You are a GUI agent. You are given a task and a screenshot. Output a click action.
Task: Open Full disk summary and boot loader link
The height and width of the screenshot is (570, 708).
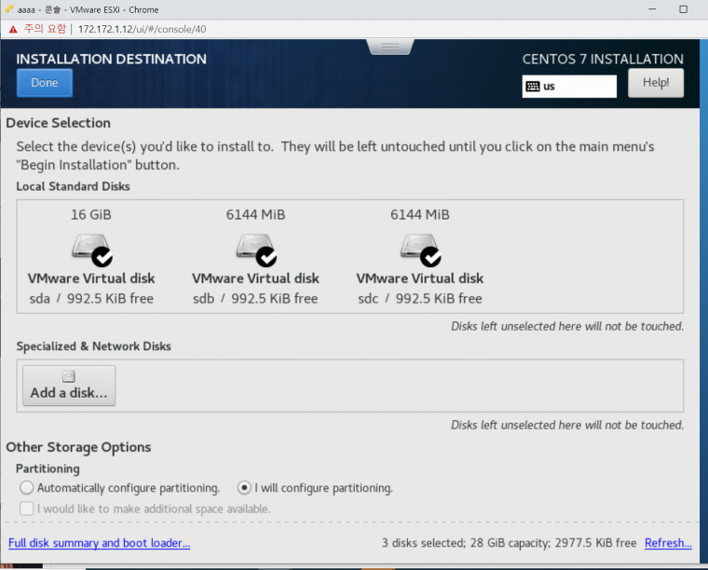pos(100,543)
